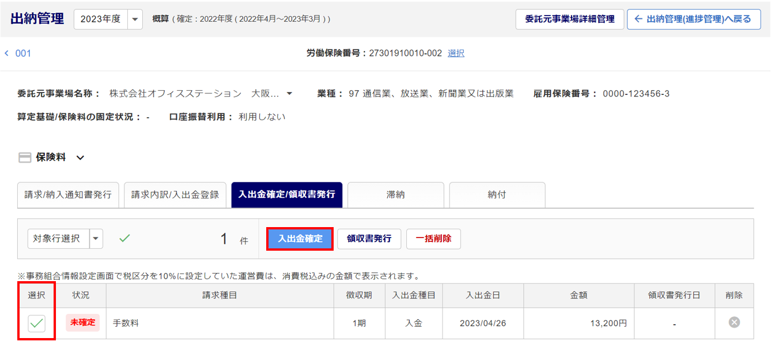Viewport: 771px width, 349px height.
Task: Open the 滞納 tab
Action: [395, 195]
